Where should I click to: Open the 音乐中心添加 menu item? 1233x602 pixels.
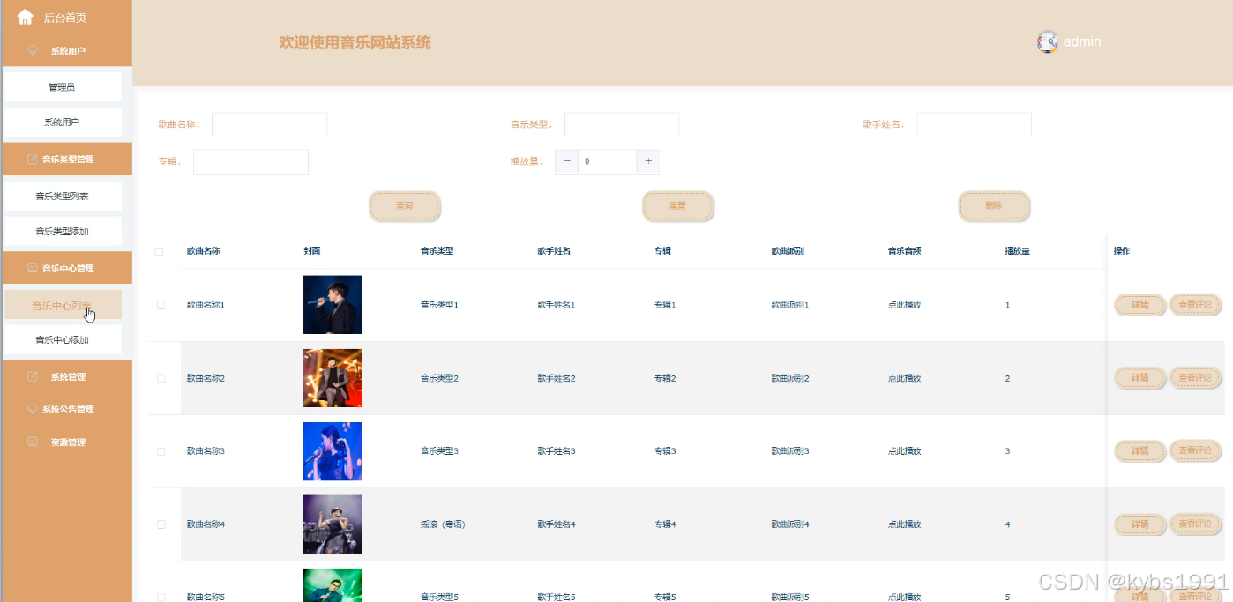[x=63, y=339]
